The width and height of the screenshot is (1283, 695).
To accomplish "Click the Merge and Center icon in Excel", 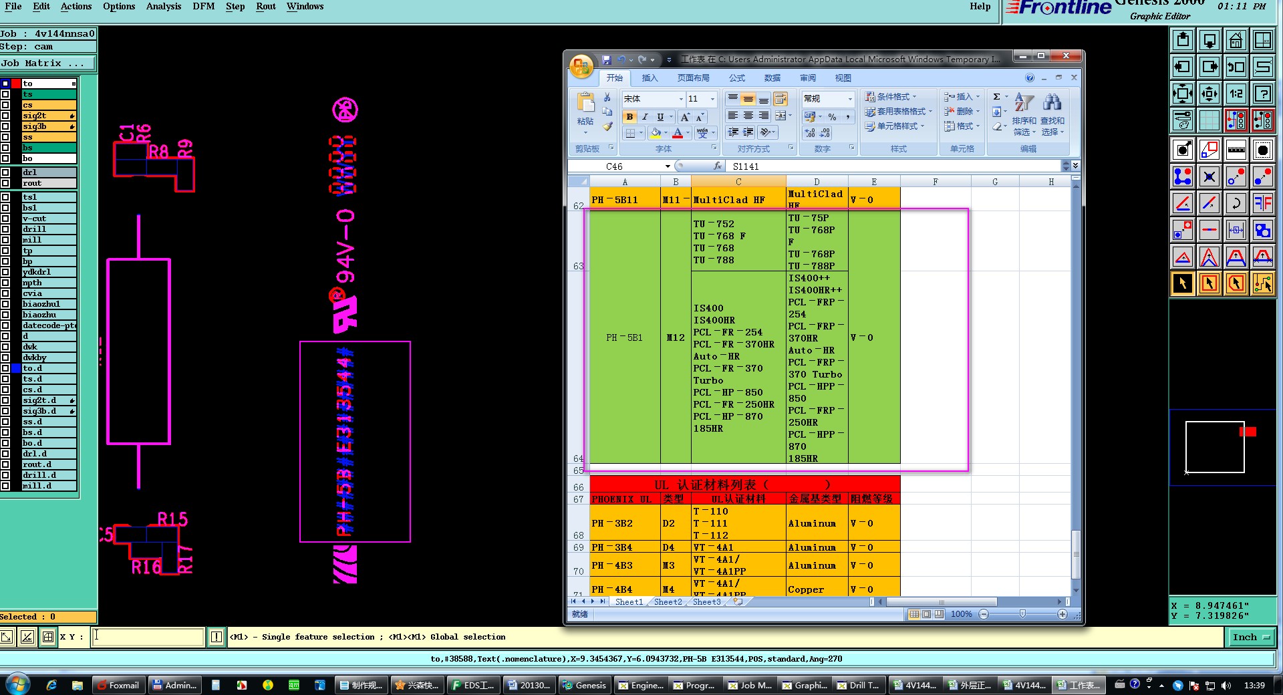I will tap(780, 116).
